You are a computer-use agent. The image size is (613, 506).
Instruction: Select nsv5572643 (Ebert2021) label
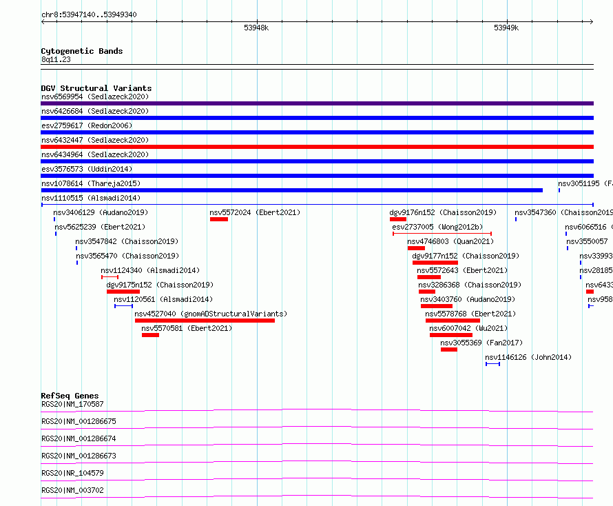coord(462,270)
